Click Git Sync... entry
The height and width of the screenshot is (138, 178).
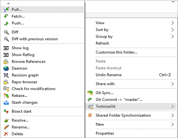point(131,93)
